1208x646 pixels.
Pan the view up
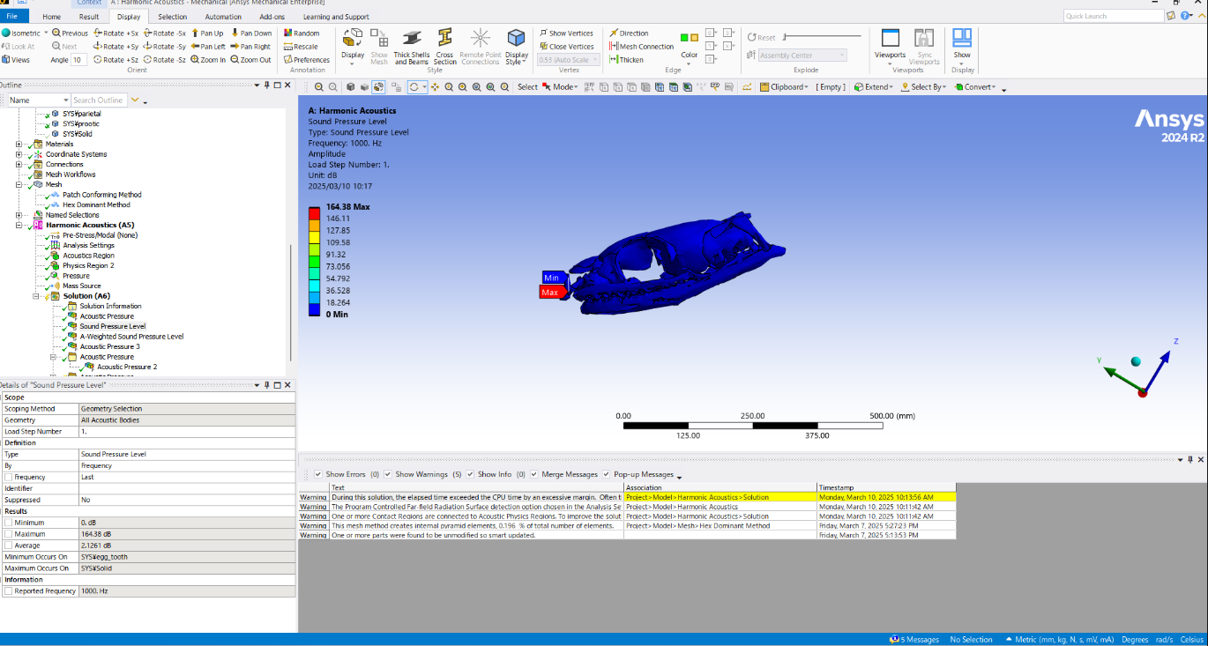207,33
